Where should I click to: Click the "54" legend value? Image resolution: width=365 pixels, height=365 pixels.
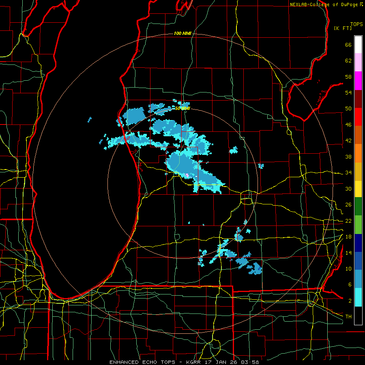[348, 92]
